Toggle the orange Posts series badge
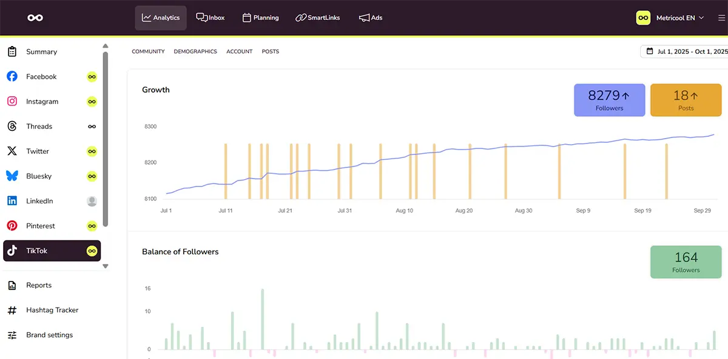 686,100
